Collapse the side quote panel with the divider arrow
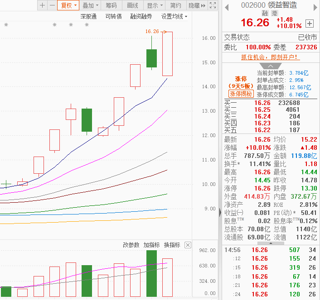The width and height of the screenshot is (320, 300). coord(220,212)
